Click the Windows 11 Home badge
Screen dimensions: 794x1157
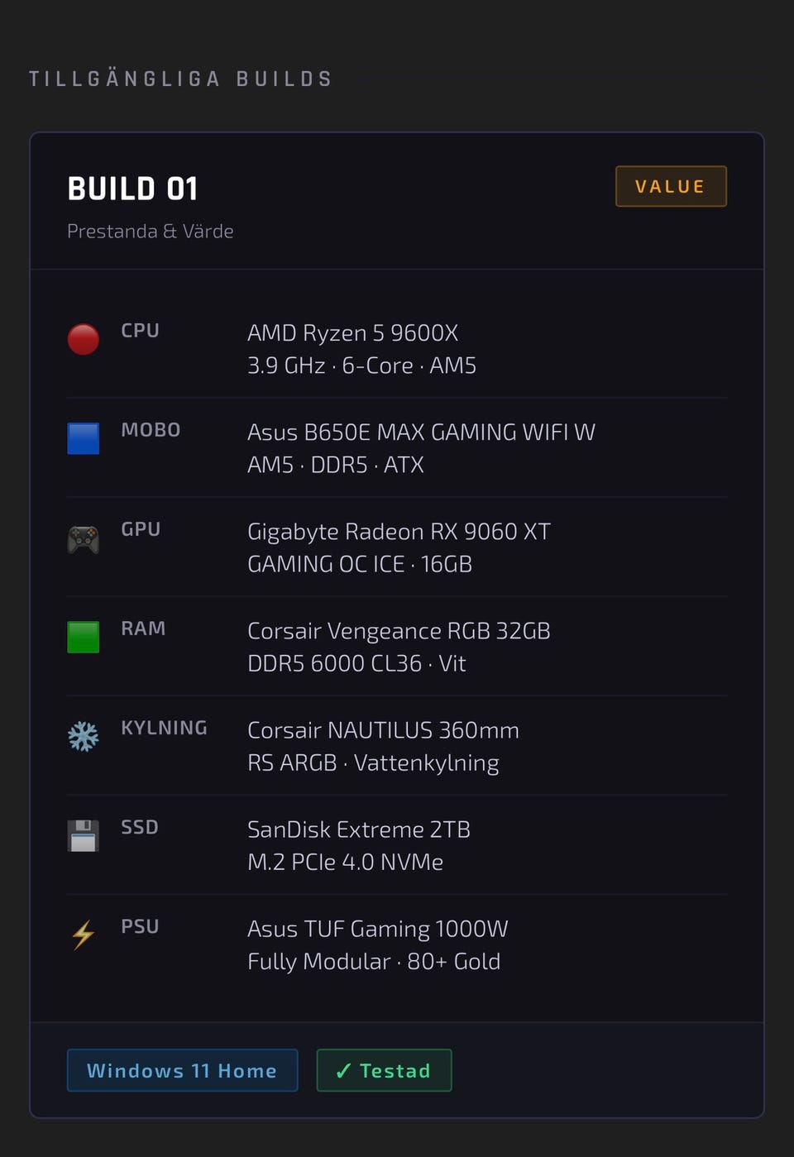tap(182, 1070)
